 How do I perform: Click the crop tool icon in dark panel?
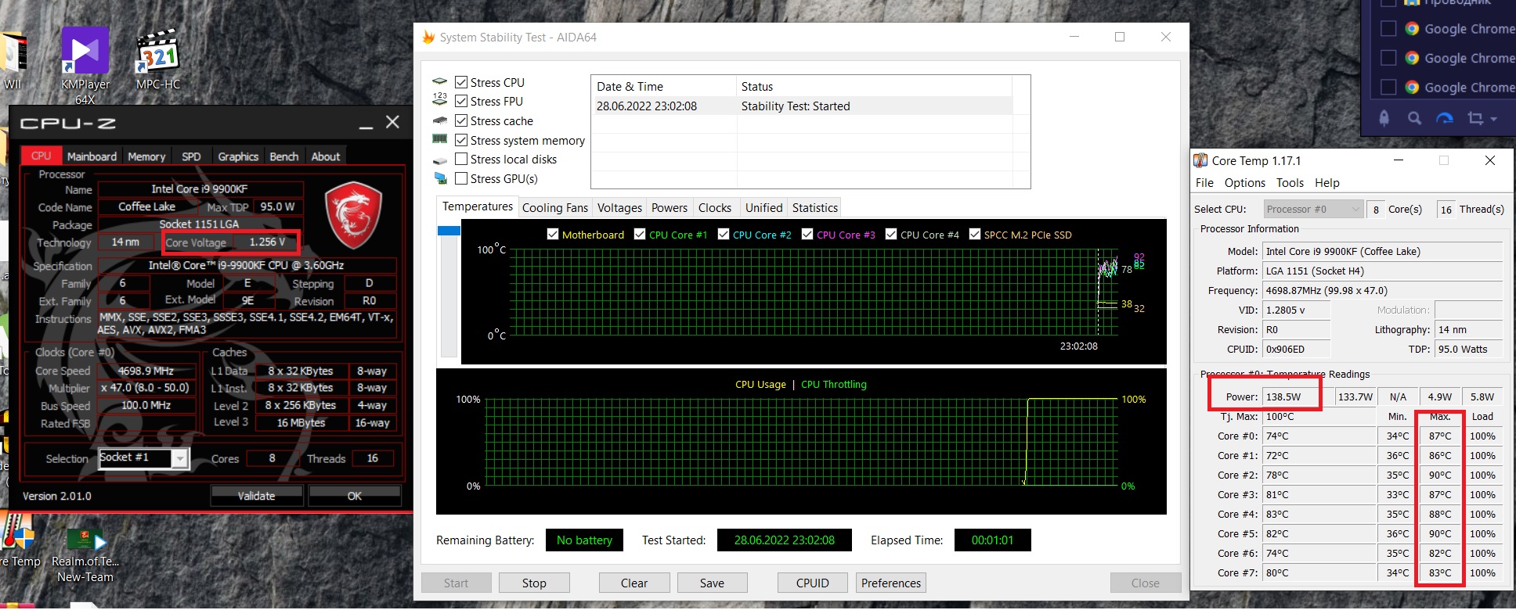tap(1475, 118)
